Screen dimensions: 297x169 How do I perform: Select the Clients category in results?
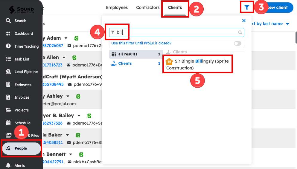[125, 63]
